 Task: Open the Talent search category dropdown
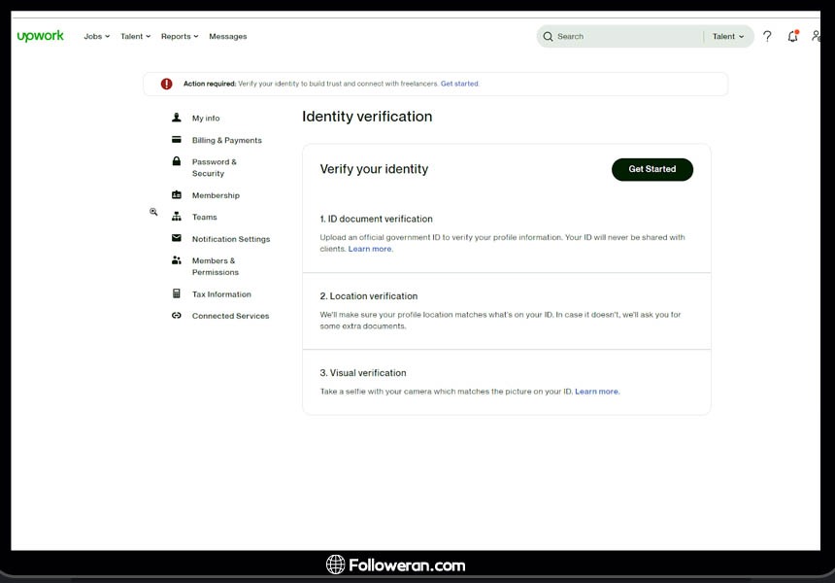(x=728, y=37)
